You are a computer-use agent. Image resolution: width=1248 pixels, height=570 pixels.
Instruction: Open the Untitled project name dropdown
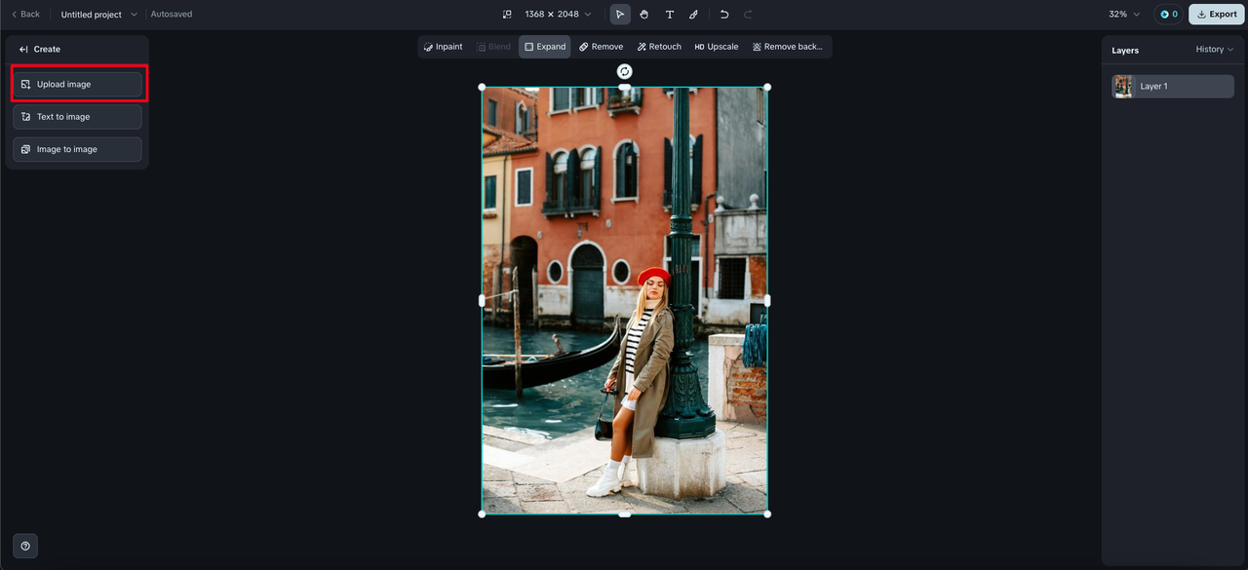(98, 15)
